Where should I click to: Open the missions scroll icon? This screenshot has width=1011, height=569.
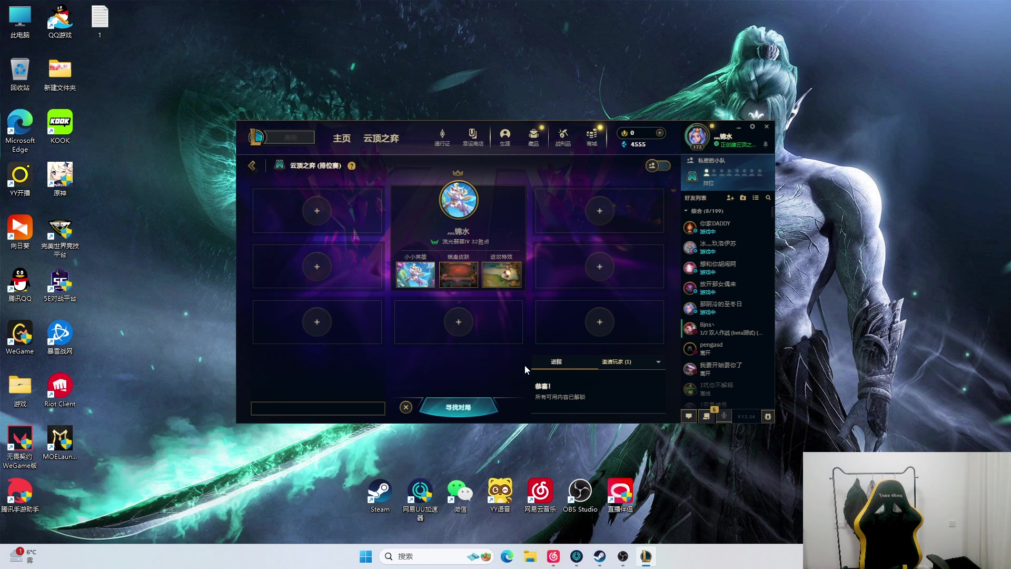707,416
